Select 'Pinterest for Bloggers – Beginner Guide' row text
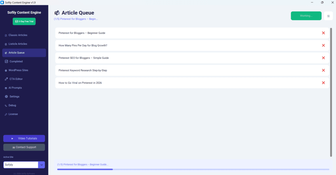 tap(82, 33)
